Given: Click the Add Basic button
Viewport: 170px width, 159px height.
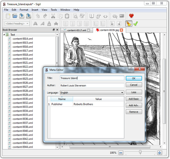Looking at the screenshot, I should [x=134, y=99].
